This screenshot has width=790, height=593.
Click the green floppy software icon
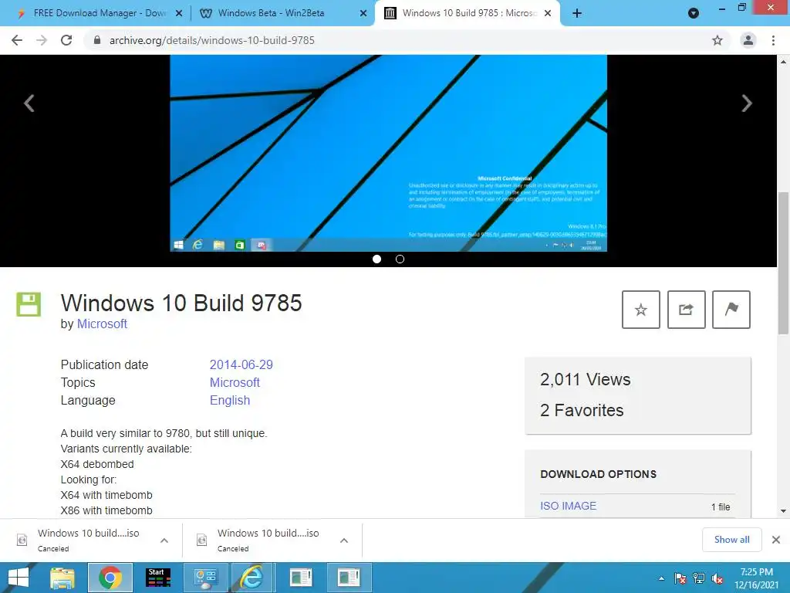coord(29,304)
